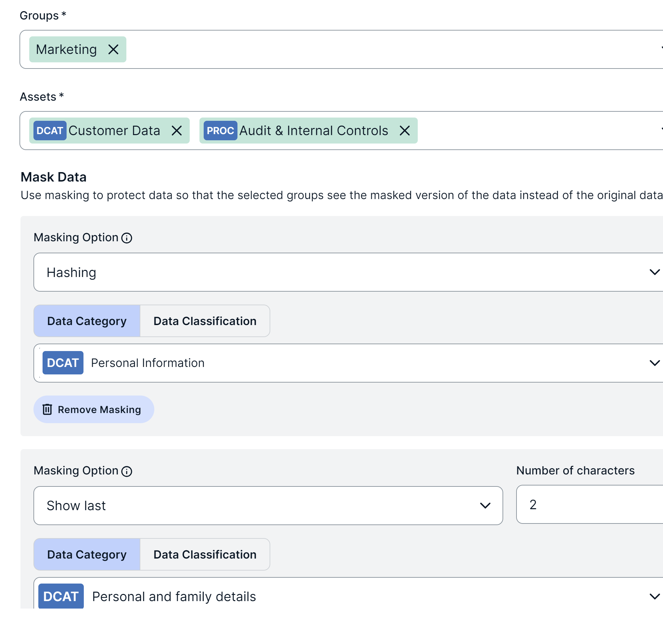Image resolution: width=663 pixels, height=617 pixels.
Task: Expand the Personal Information category dropdown
Action: (x=654, y=363)
